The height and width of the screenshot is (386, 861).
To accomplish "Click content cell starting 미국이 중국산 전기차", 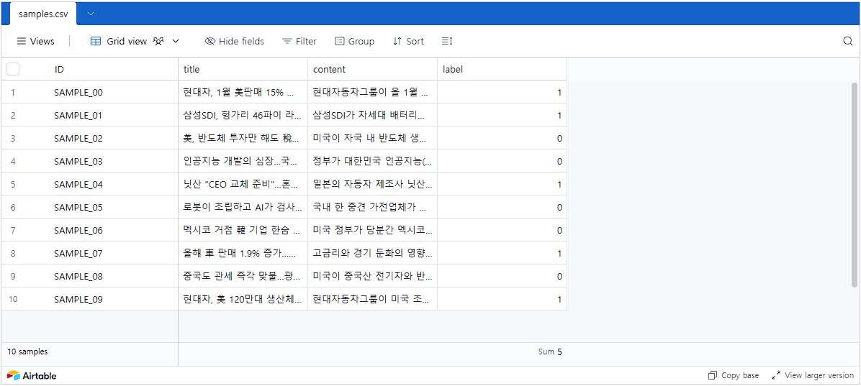I will click(x=372, y=277).
